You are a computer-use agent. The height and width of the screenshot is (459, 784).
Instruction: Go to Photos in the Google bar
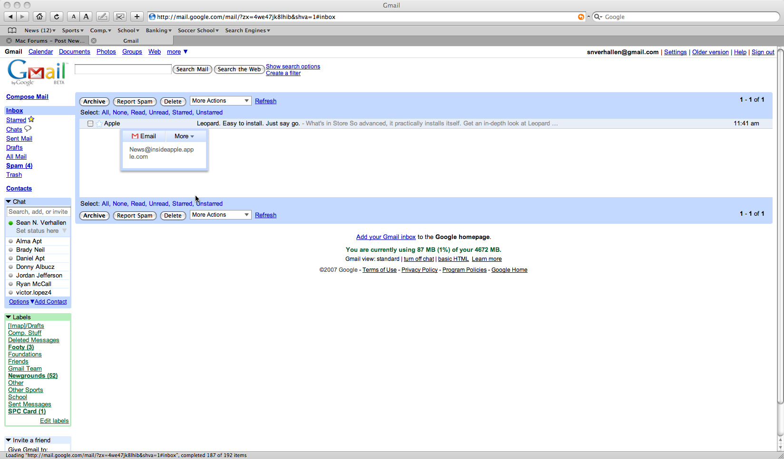pyautogui.click(x=106, y=52)
